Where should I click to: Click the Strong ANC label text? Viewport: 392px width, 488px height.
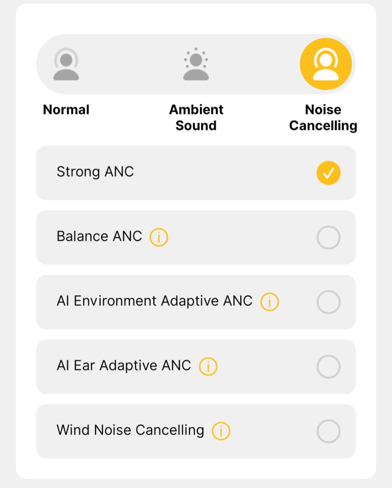click(95, 172)
